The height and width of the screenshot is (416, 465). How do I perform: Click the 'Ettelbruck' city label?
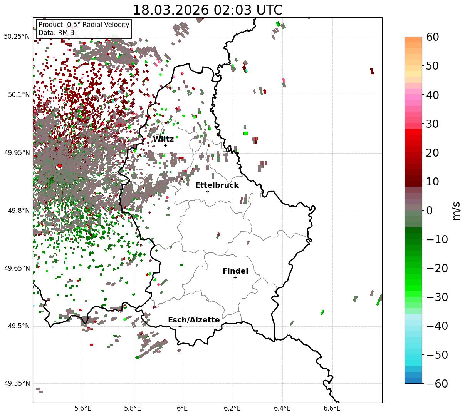[x=217, y=185]
